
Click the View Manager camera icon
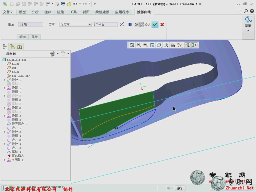173,45
